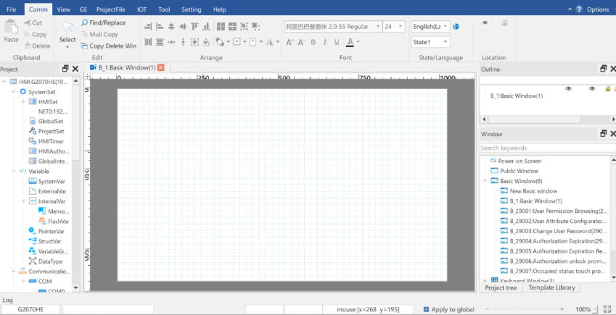Click New Basic window item
The width and height of the screenshot is (616, 315).
(x=533, y=191)
